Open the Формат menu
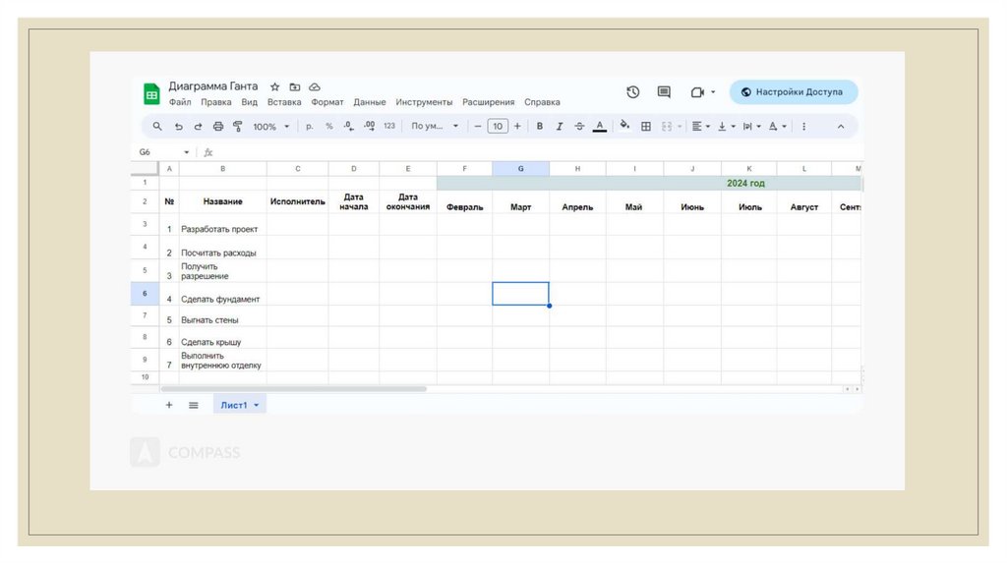The height and width of the screenshot is (564, 1007). 327,102
